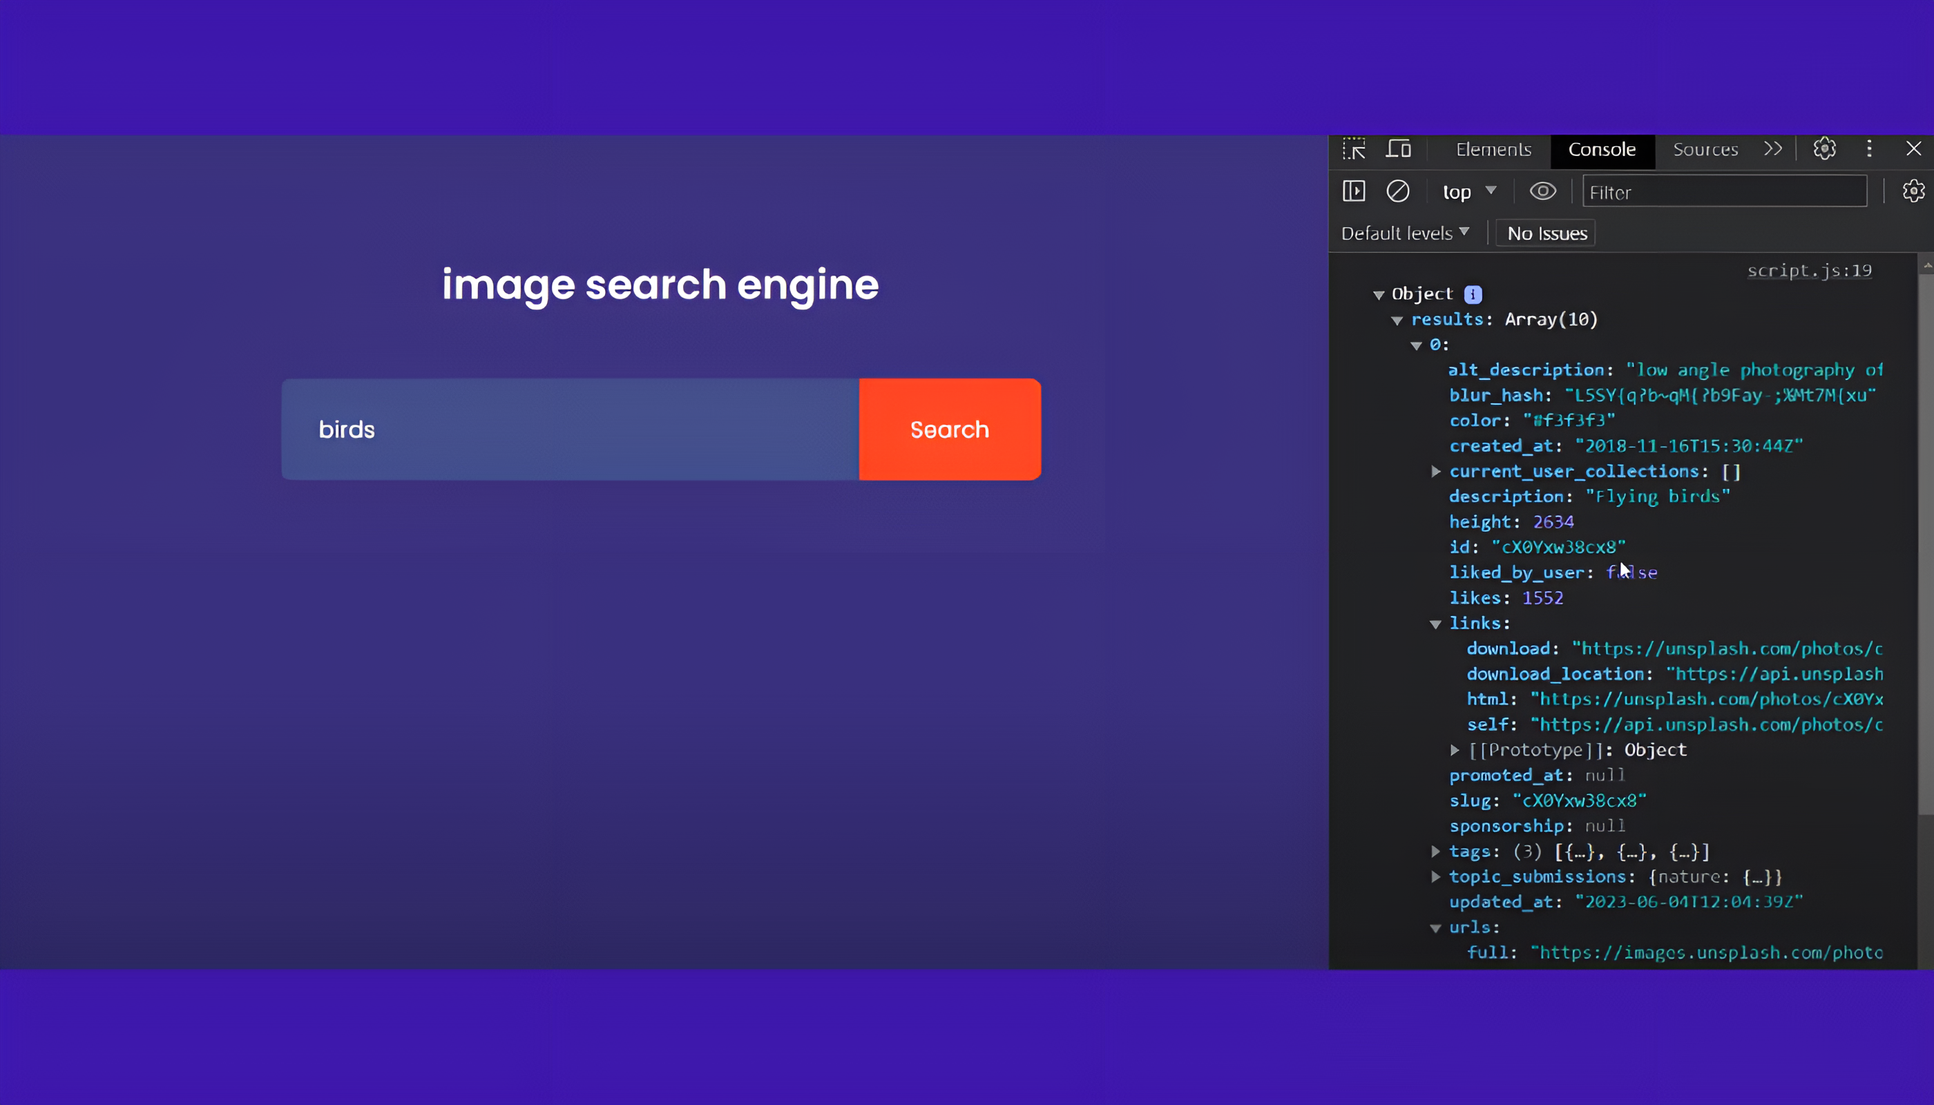Open the customize DevTools three-dot menu
Screen dimensions: 1934x1105
click(1870, 148)
